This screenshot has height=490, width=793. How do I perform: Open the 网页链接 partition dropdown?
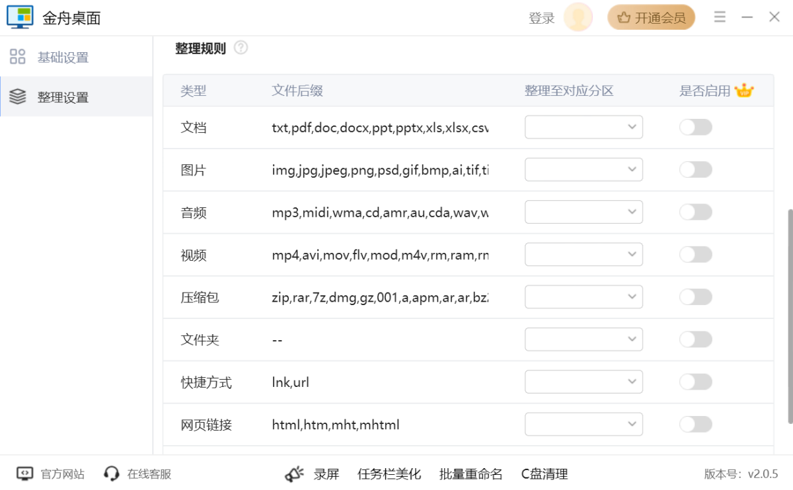(584, 424)
